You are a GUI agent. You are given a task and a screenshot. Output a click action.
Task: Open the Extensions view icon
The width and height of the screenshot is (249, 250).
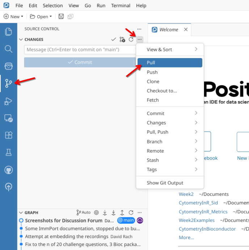[8, 135]
